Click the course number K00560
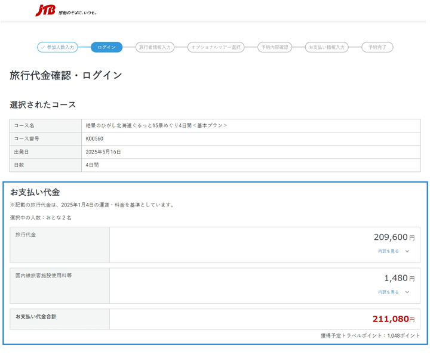Image resolution: width=430 pixels, height=364 pixels. point(94,139)
